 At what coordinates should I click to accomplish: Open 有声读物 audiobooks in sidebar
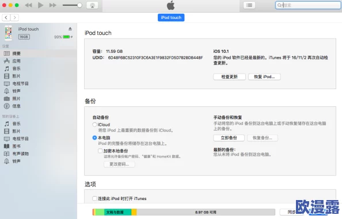click(39, 153)
